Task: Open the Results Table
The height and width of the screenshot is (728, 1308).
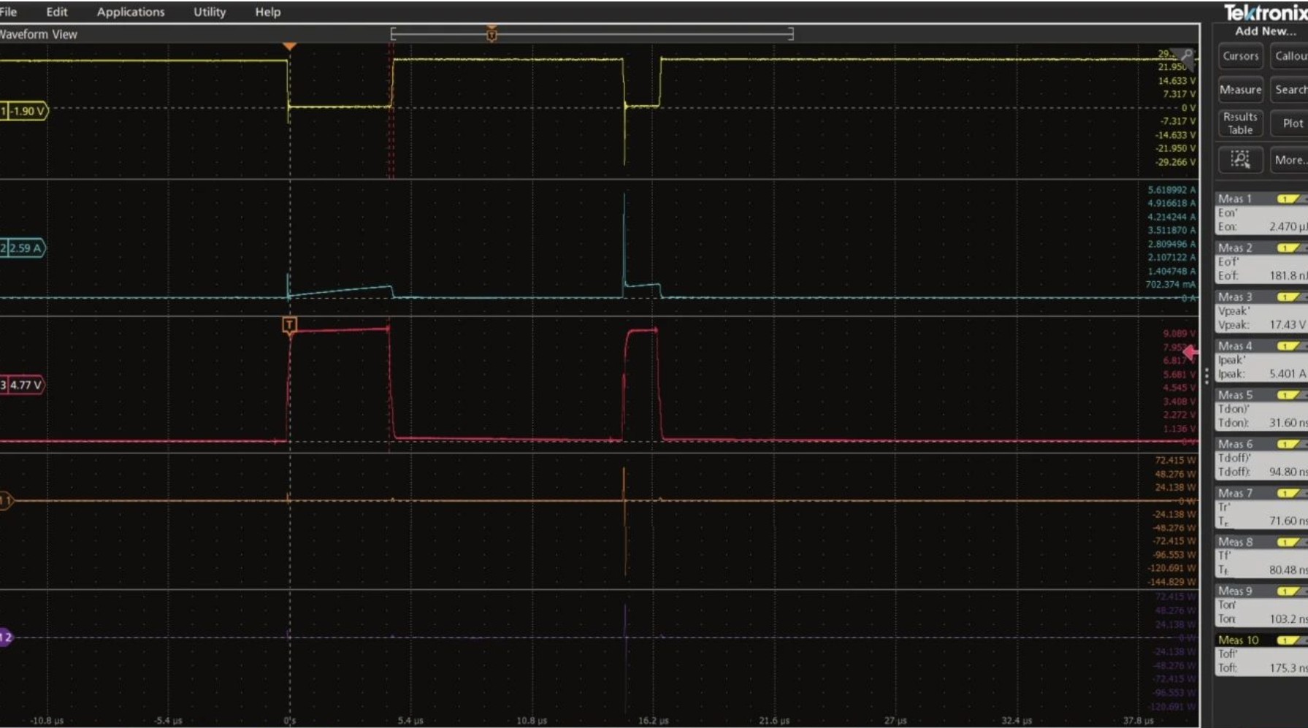Action: [1240, 123]
